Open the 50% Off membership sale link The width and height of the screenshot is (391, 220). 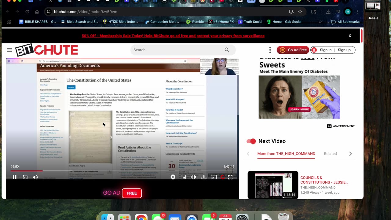tap(173, 36)
